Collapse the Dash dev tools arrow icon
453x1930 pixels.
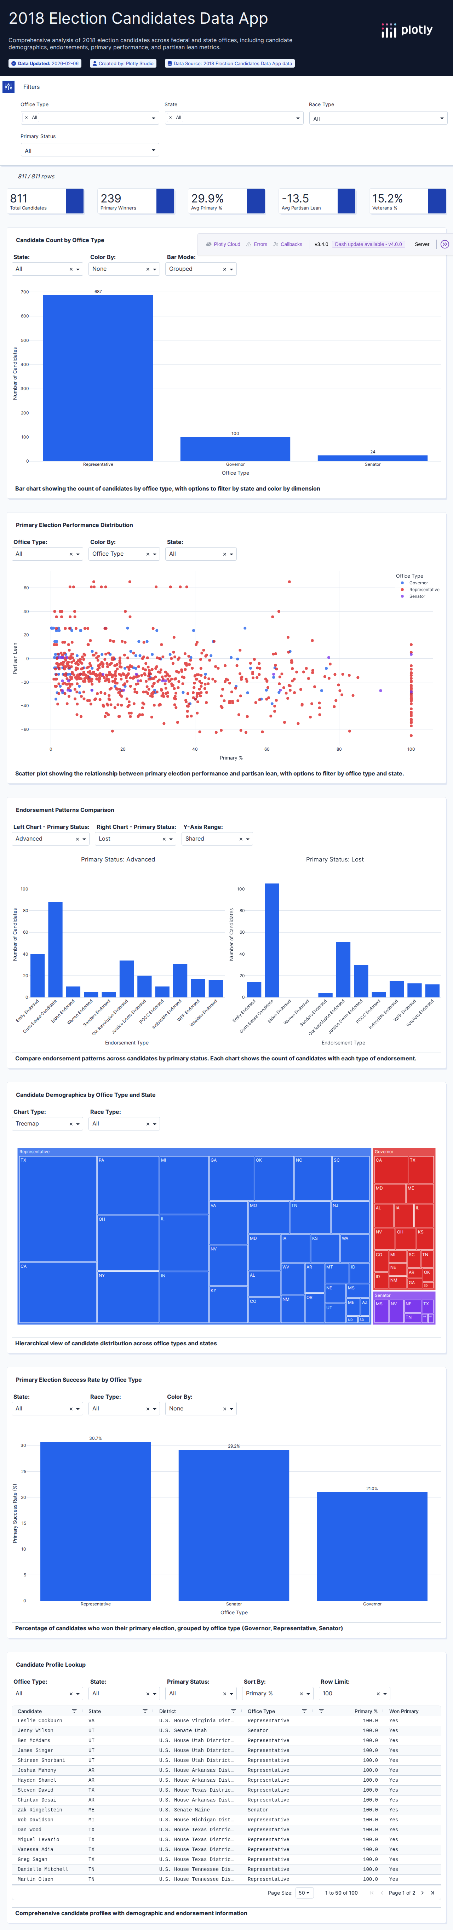444,244
